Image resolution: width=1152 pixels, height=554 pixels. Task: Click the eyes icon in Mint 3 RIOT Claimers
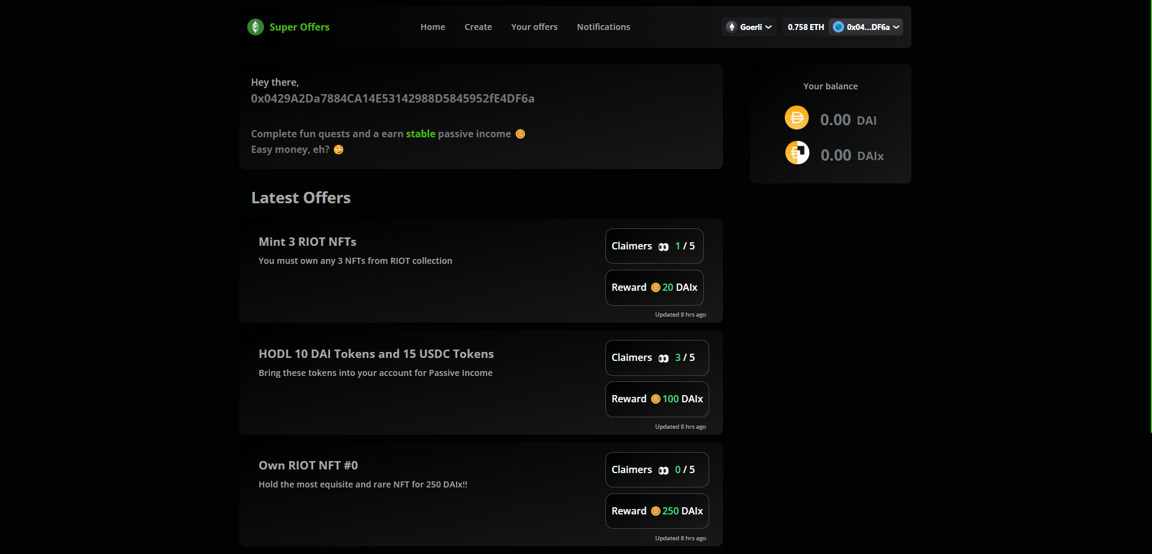coord(663,247)
